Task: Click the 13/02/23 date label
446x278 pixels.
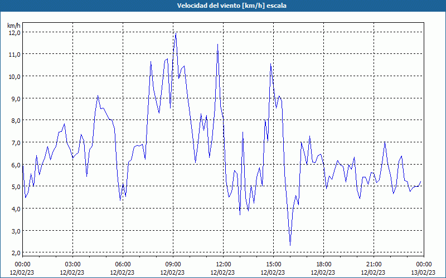Action: 423,272
